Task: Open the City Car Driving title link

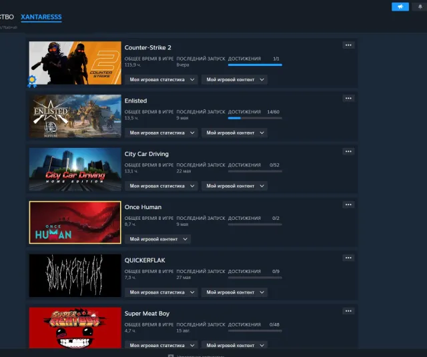Action: 147,154
